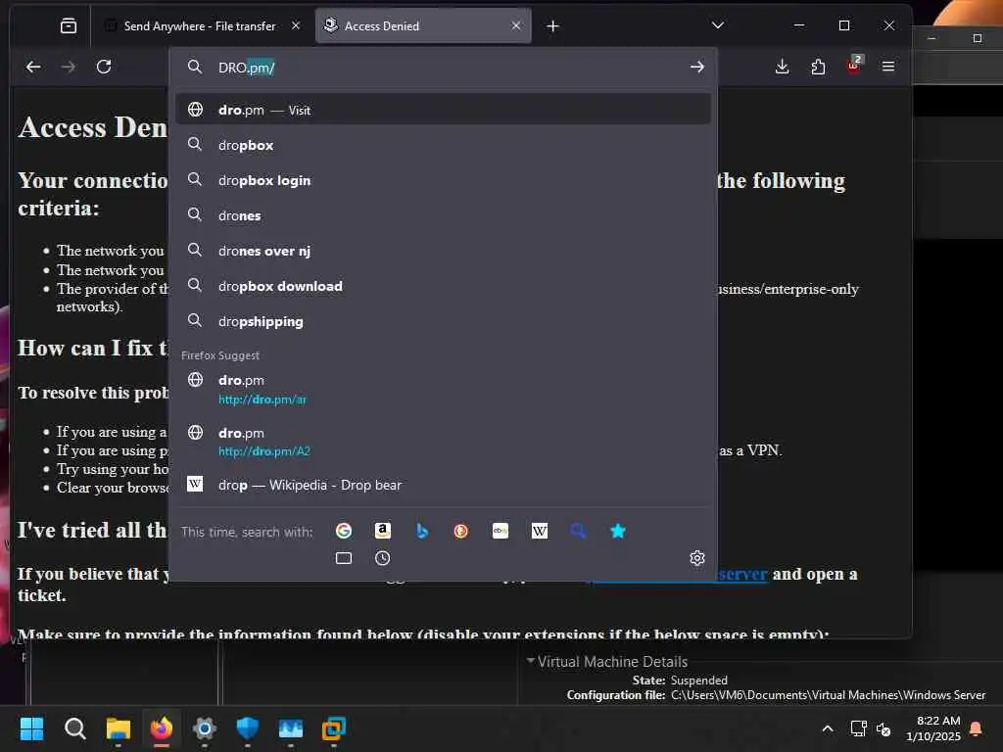Reload the current page
This screenshot has height=752, width=1003.
[x=104, y=67]
